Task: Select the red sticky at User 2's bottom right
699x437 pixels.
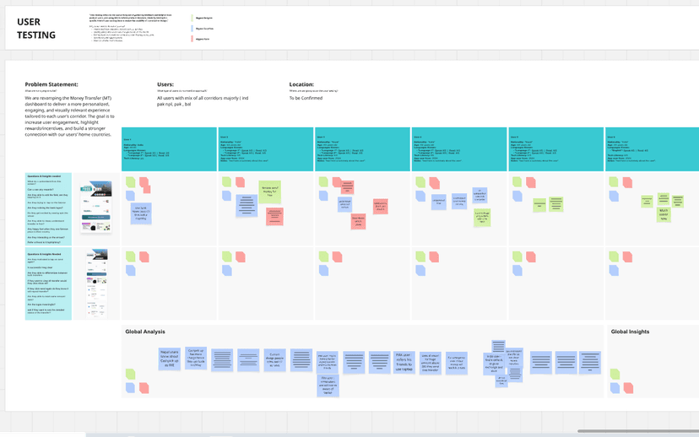Action: (x=274, y=216)
